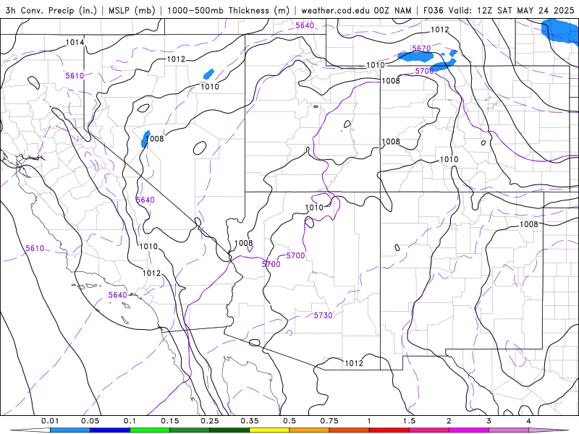Click the legend value 3
This screenshot has height=434, width=579.
click(x=489, y=421)
